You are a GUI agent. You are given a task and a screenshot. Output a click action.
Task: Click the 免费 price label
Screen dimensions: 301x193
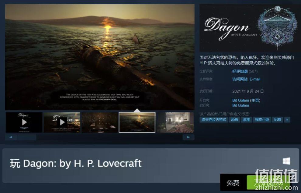[x=233, y=183]
